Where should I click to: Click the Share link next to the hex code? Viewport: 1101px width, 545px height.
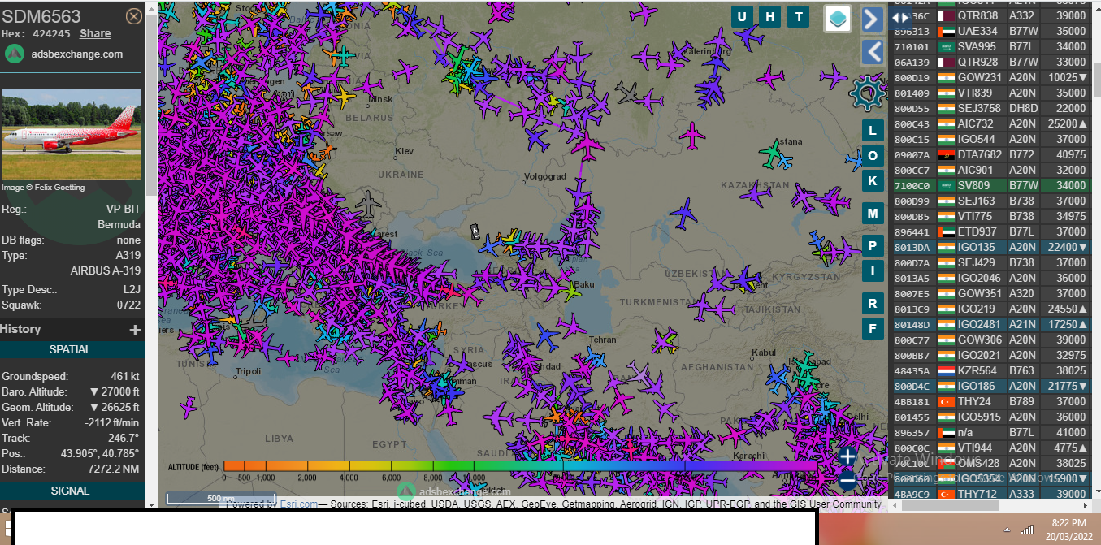click(95, 33)
